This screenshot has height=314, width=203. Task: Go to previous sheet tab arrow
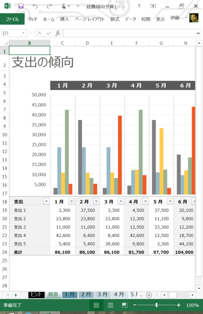8,295
